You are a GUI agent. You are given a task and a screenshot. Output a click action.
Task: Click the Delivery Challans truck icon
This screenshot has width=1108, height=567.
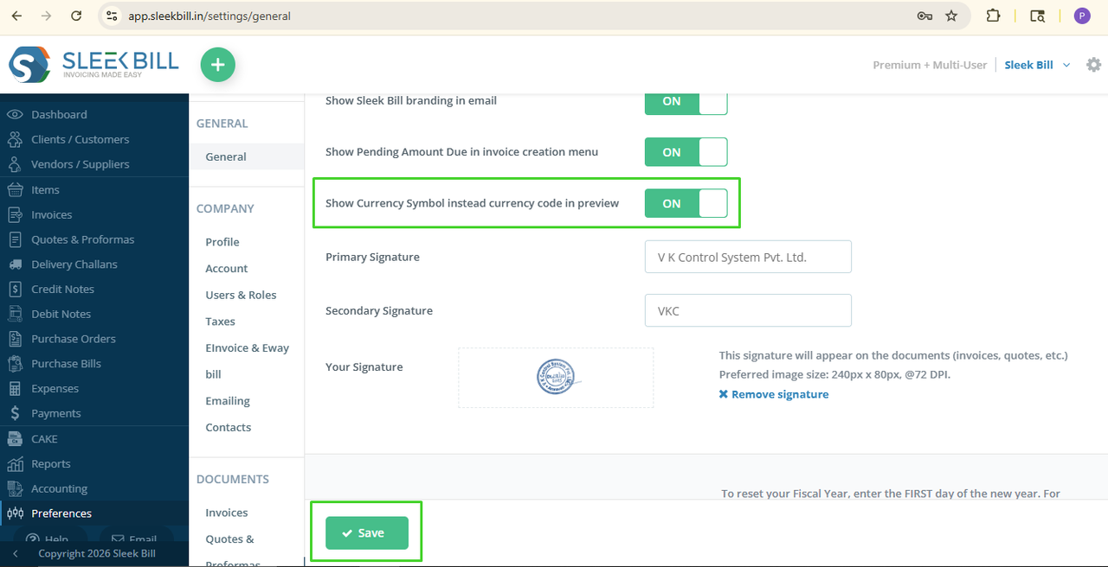pos(15,264)
